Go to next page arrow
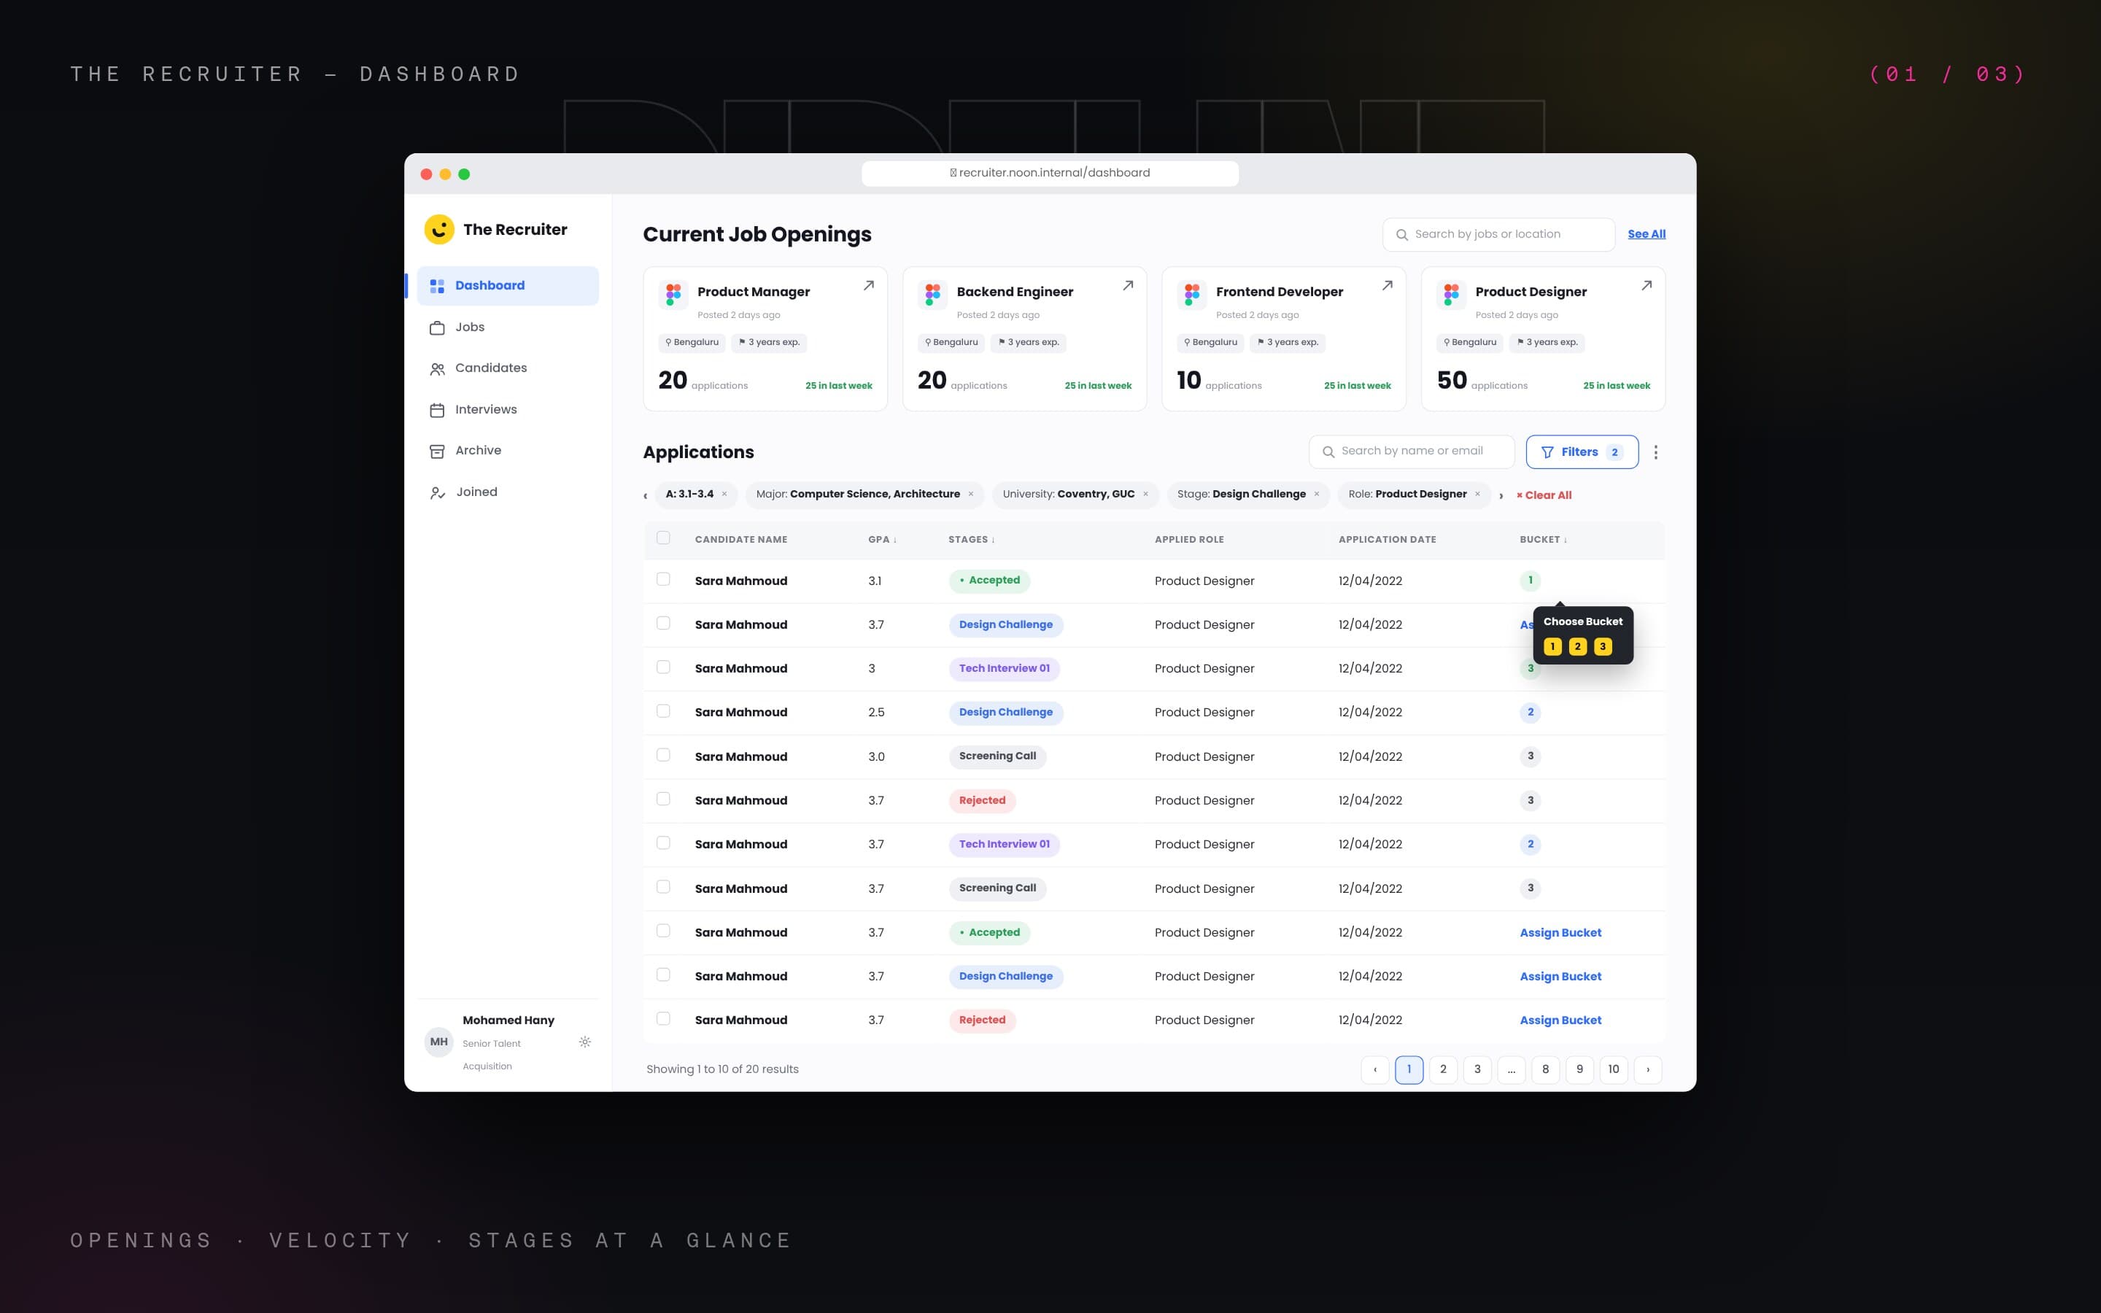2101x1313 pixels. 1648,1070
